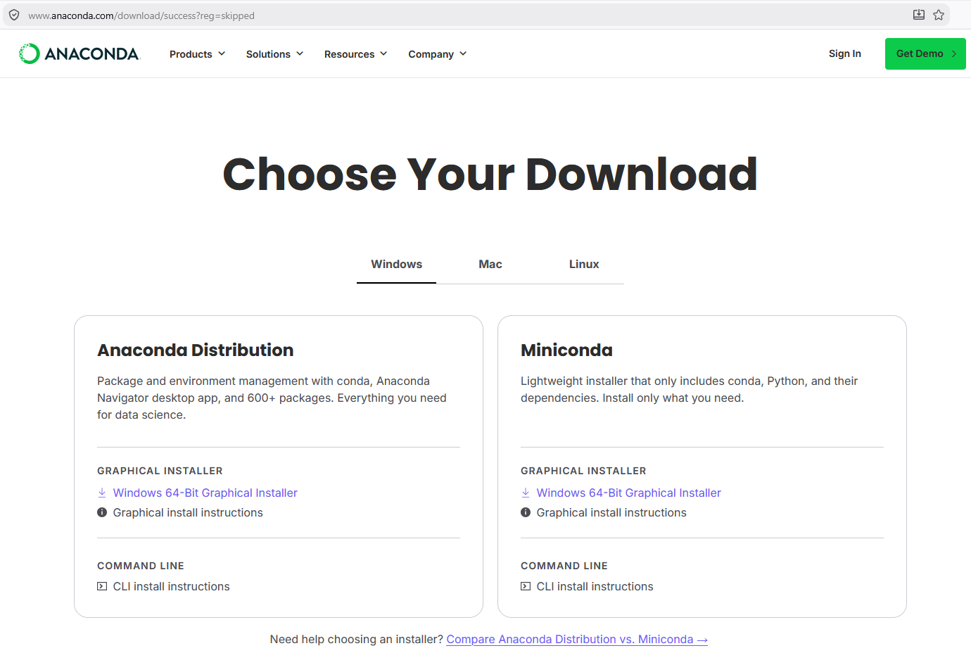The image size is (971, 653).
Task: Click the Anaconda Distribution card heading
Action: (196, 350)
